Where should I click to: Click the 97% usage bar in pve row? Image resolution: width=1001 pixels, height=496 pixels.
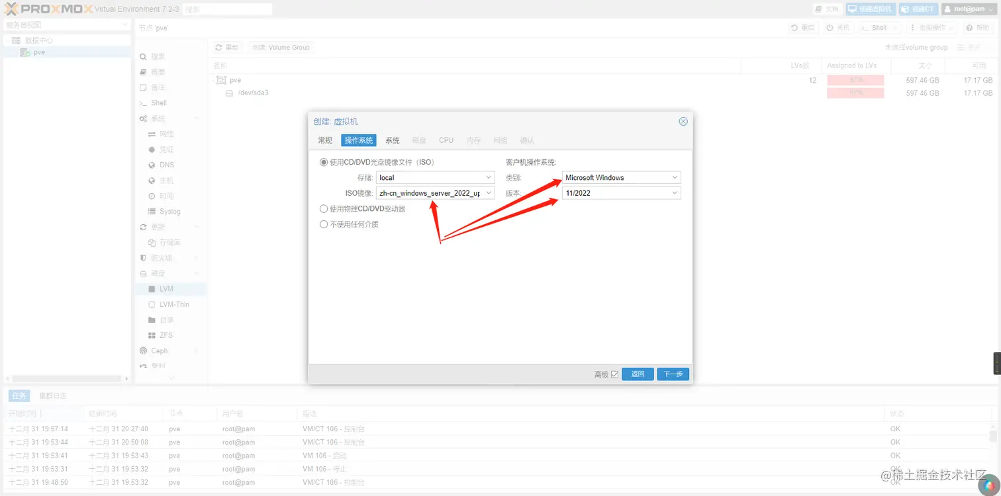pos(855,80)
